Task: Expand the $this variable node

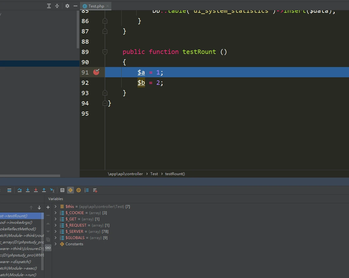Action: click(56, 207)
